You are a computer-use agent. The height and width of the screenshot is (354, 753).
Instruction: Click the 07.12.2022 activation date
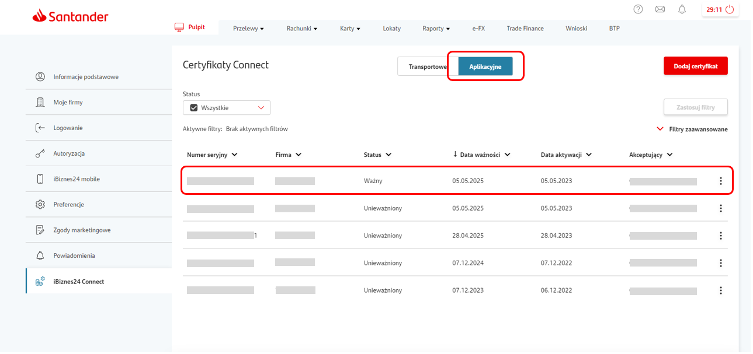click(x=557, y=263)
